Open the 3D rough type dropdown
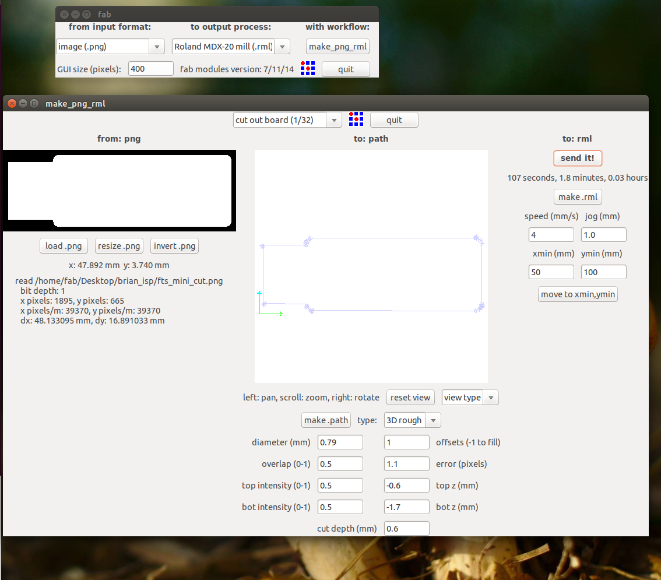 (412, 420)
